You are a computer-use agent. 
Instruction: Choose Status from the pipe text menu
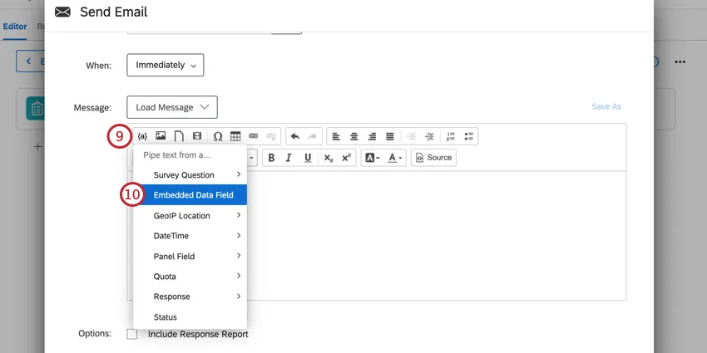tap(166, 317)
